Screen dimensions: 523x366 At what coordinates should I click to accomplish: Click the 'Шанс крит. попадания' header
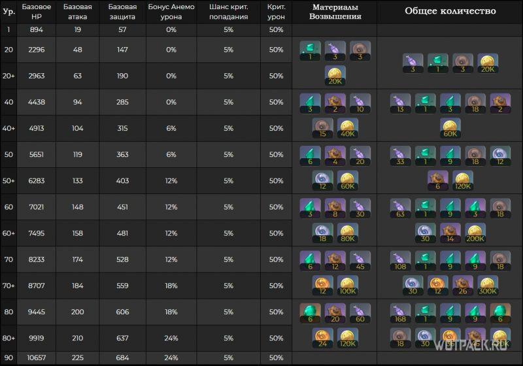(228, 12)
